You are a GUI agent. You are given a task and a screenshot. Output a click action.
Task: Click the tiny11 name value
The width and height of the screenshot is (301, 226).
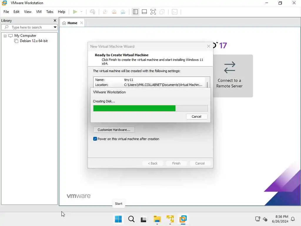(x=129, y=80)
